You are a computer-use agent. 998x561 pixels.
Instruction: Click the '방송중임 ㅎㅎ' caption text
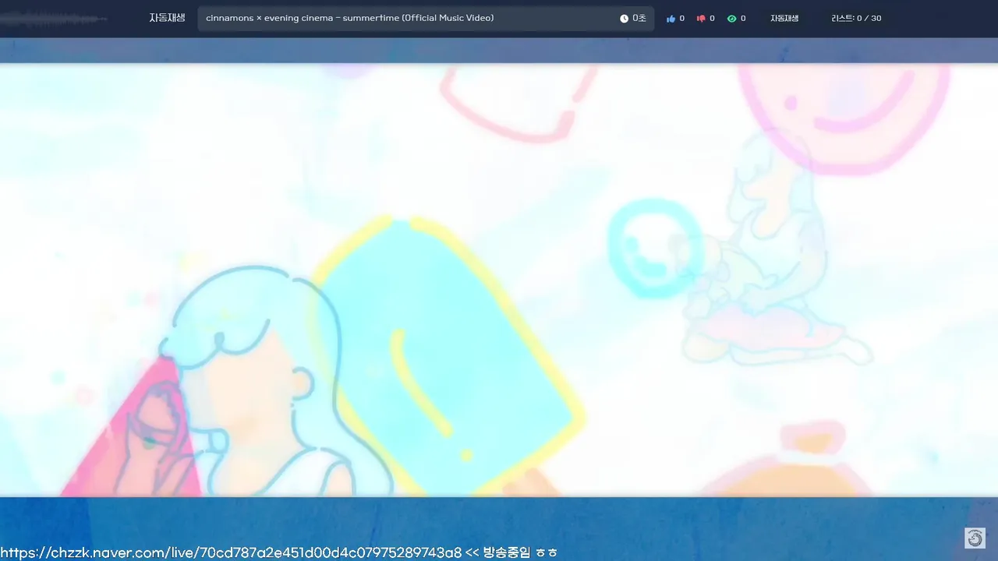pos(520,552)
